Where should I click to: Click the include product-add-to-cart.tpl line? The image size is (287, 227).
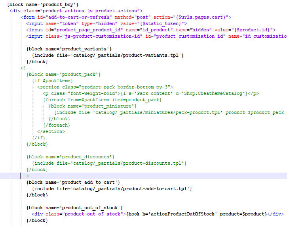tap(112, 189)
